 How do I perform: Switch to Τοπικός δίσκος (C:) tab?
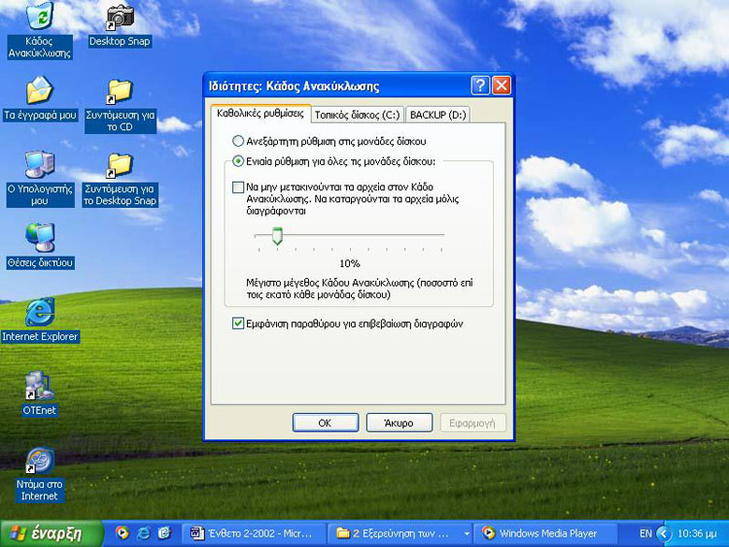(357, 115)
